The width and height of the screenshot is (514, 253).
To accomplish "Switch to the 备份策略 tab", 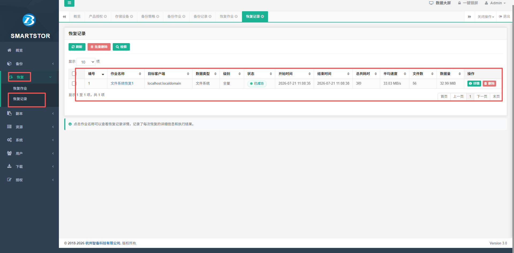I will (x=148, y=17).
